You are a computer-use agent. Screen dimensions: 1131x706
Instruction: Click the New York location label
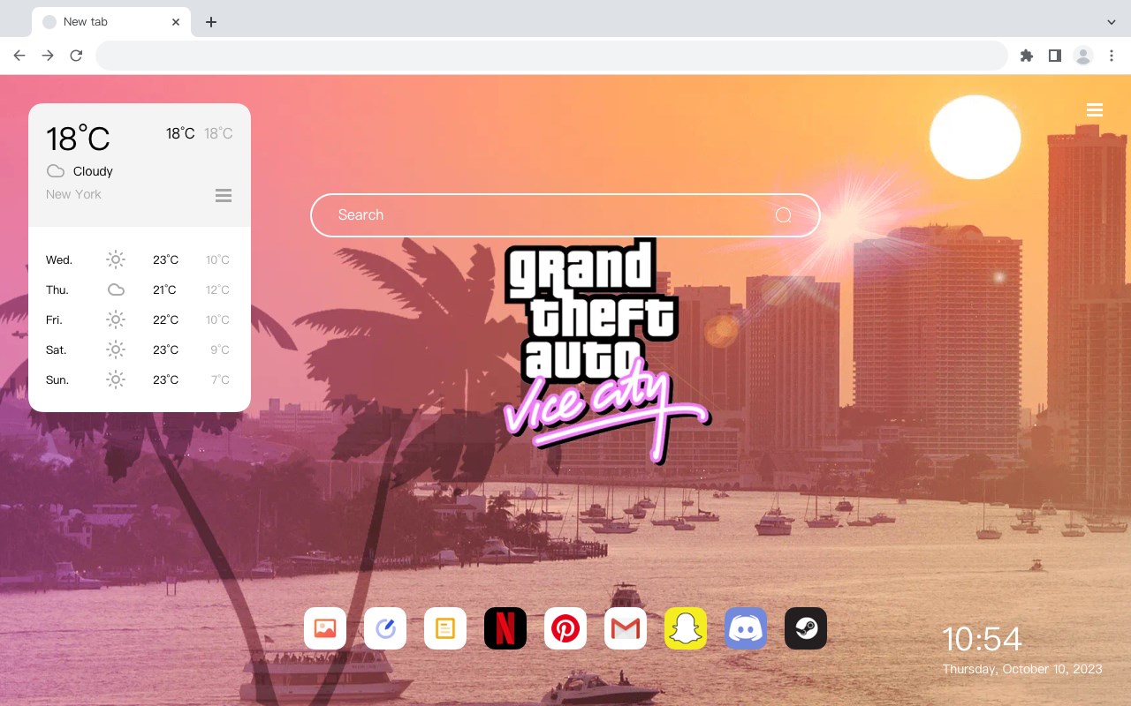tap(73, 194)
